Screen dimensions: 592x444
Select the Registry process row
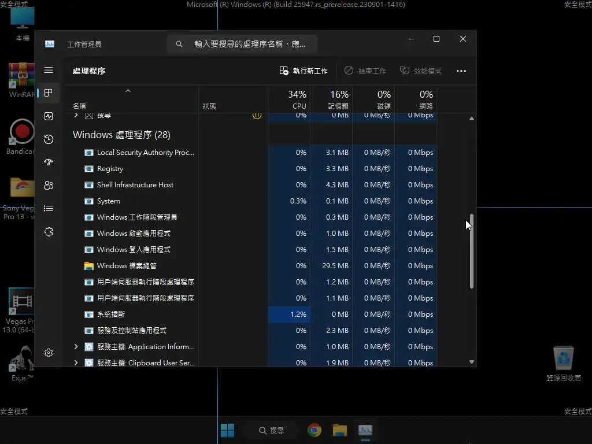pos(251,169)
